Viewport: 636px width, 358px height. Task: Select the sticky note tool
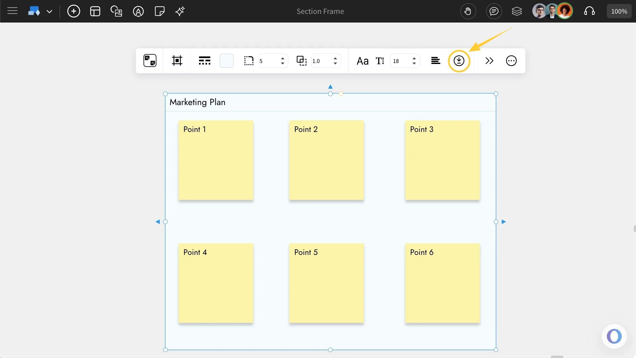(159, 11)
